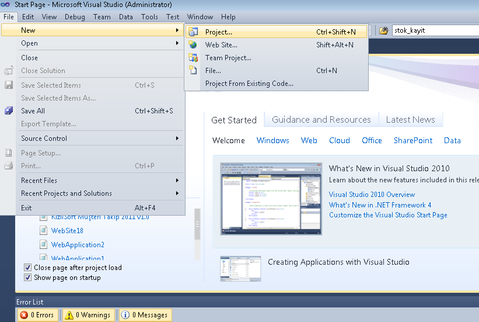This screenshot has height=322, width=479.
Task: Click the blue information messages icon
Action: 125,314
